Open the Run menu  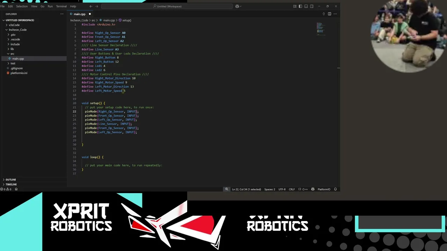[50, 6]
